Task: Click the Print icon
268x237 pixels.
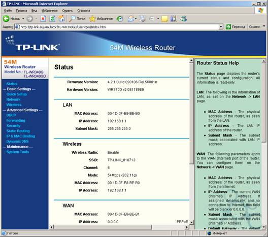Action: pos(142,19)
